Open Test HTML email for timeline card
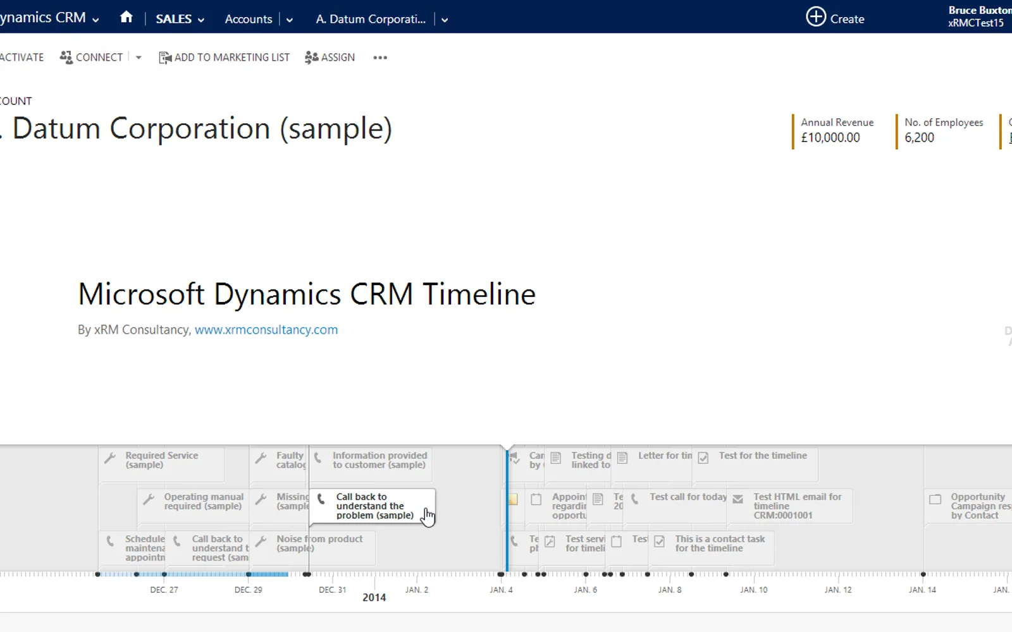 coord(790,506)
